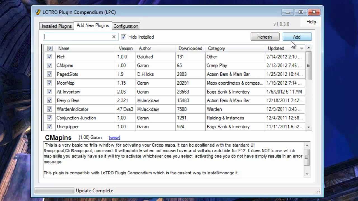Uncheck the Alt Inventory plugin checkbox

[x=50, y=92]
